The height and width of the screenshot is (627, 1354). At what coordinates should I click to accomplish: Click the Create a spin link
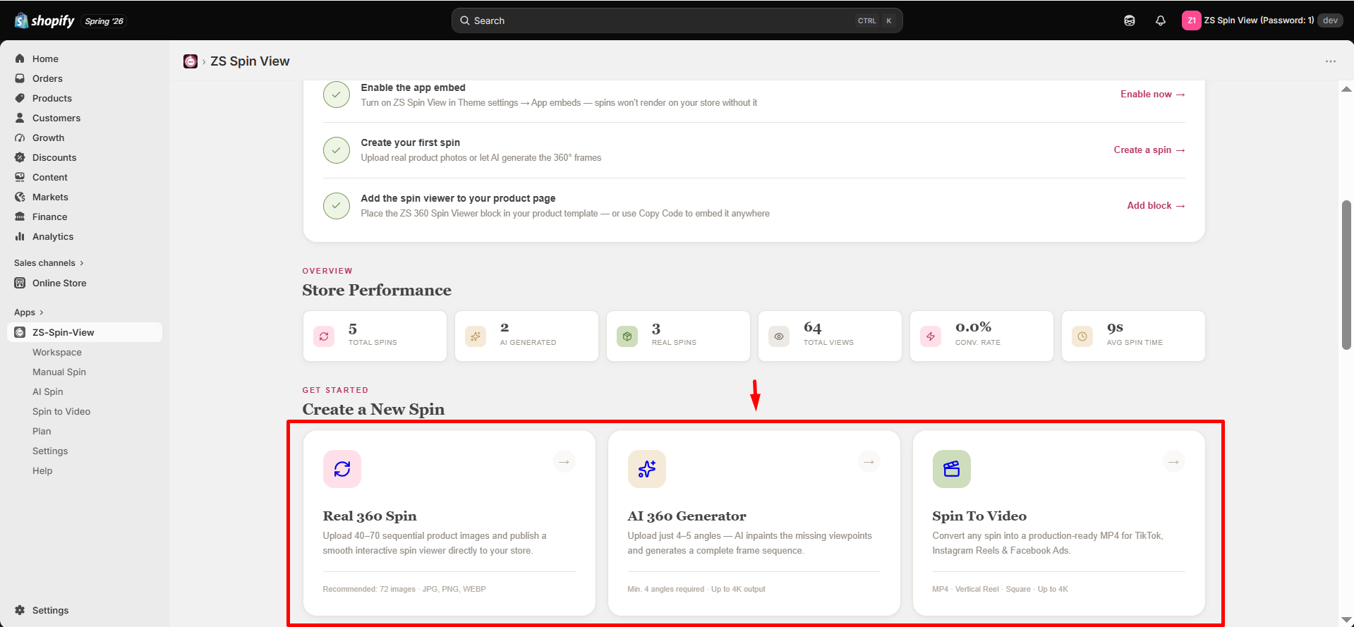pyautogui.click(x=1149, y=150)
